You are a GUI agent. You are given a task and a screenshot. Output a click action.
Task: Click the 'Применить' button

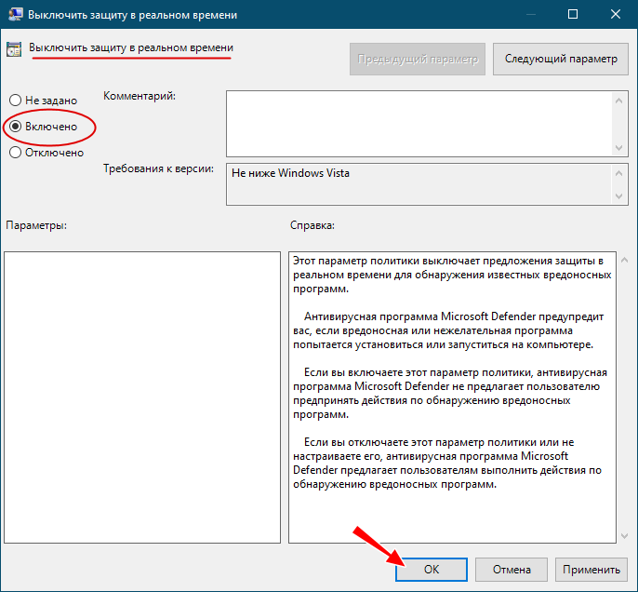[x=591, y=570]
